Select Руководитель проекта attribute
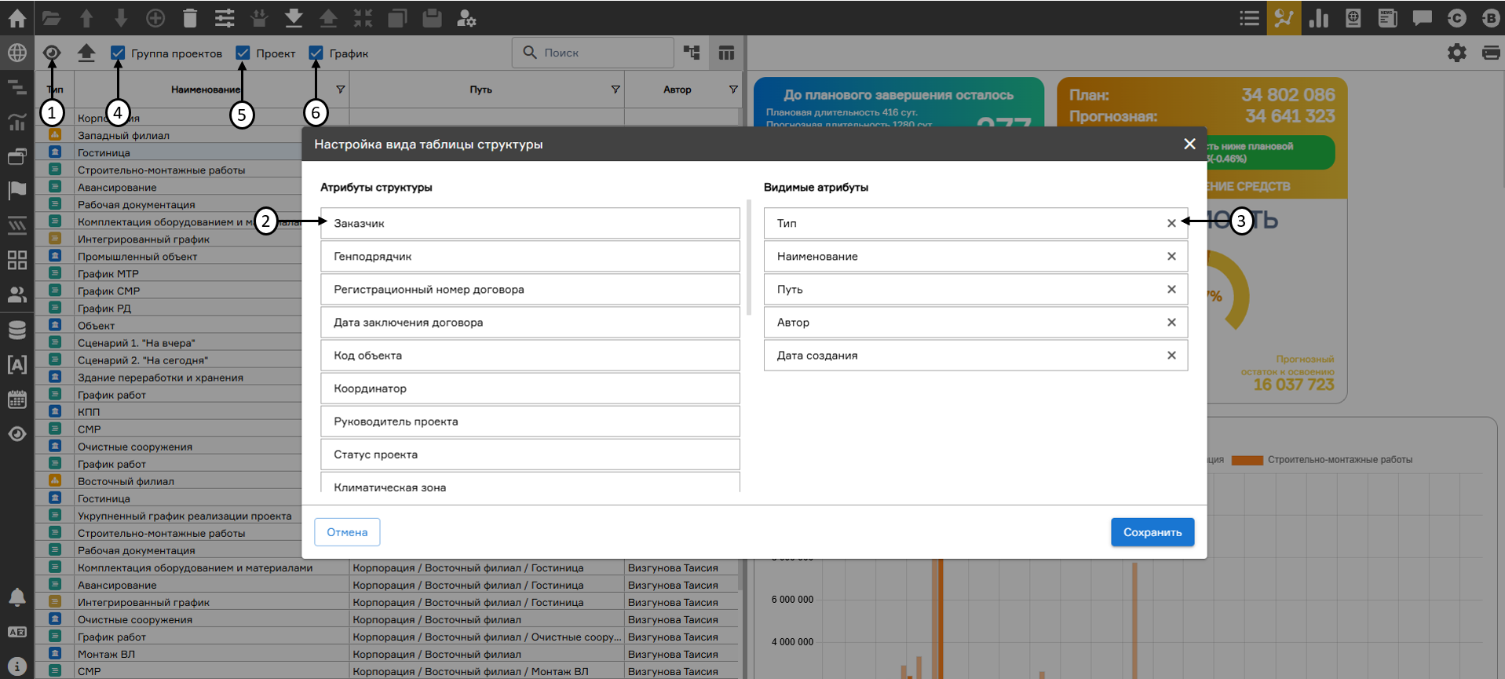Viewport: 1505px width, 679px height. 530,421
